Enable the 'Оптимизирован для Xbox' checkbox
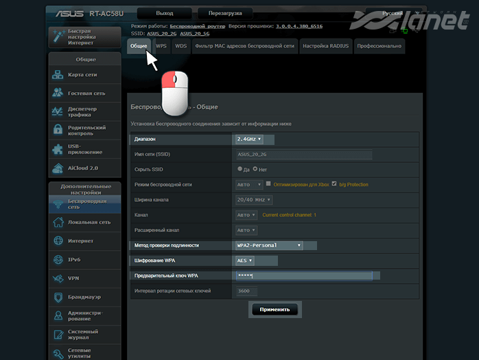 pyautogui.click(x=269, y=184)
